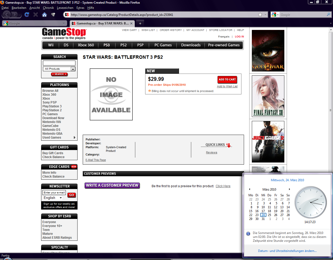Click the newsletter GO button
333x260 pixels.
tap(72, 195)
